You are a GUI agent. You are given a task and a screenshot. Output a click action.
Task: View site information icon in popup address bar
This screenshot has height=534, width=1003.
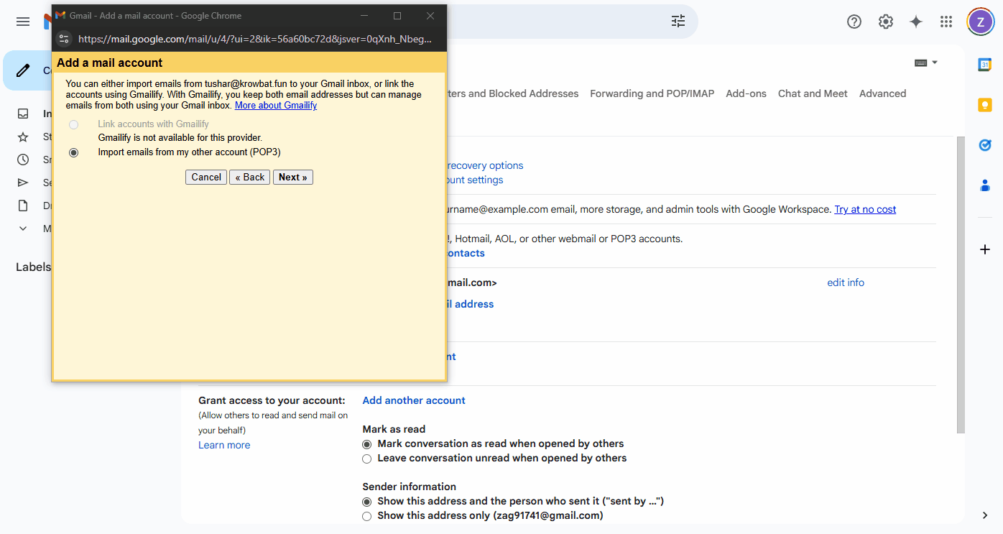(64, 40)
